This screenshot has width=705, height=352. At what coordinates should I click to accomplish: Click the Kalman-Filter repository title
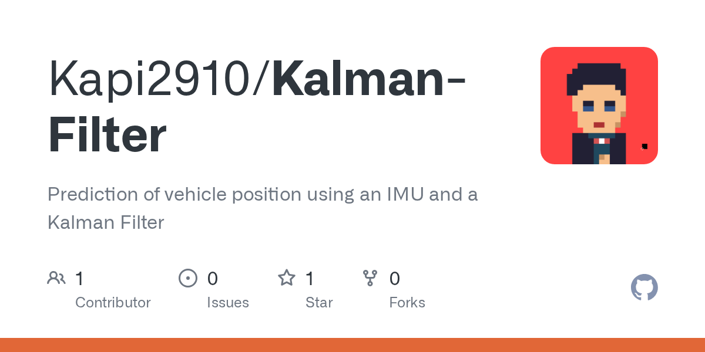coord(257,108)
